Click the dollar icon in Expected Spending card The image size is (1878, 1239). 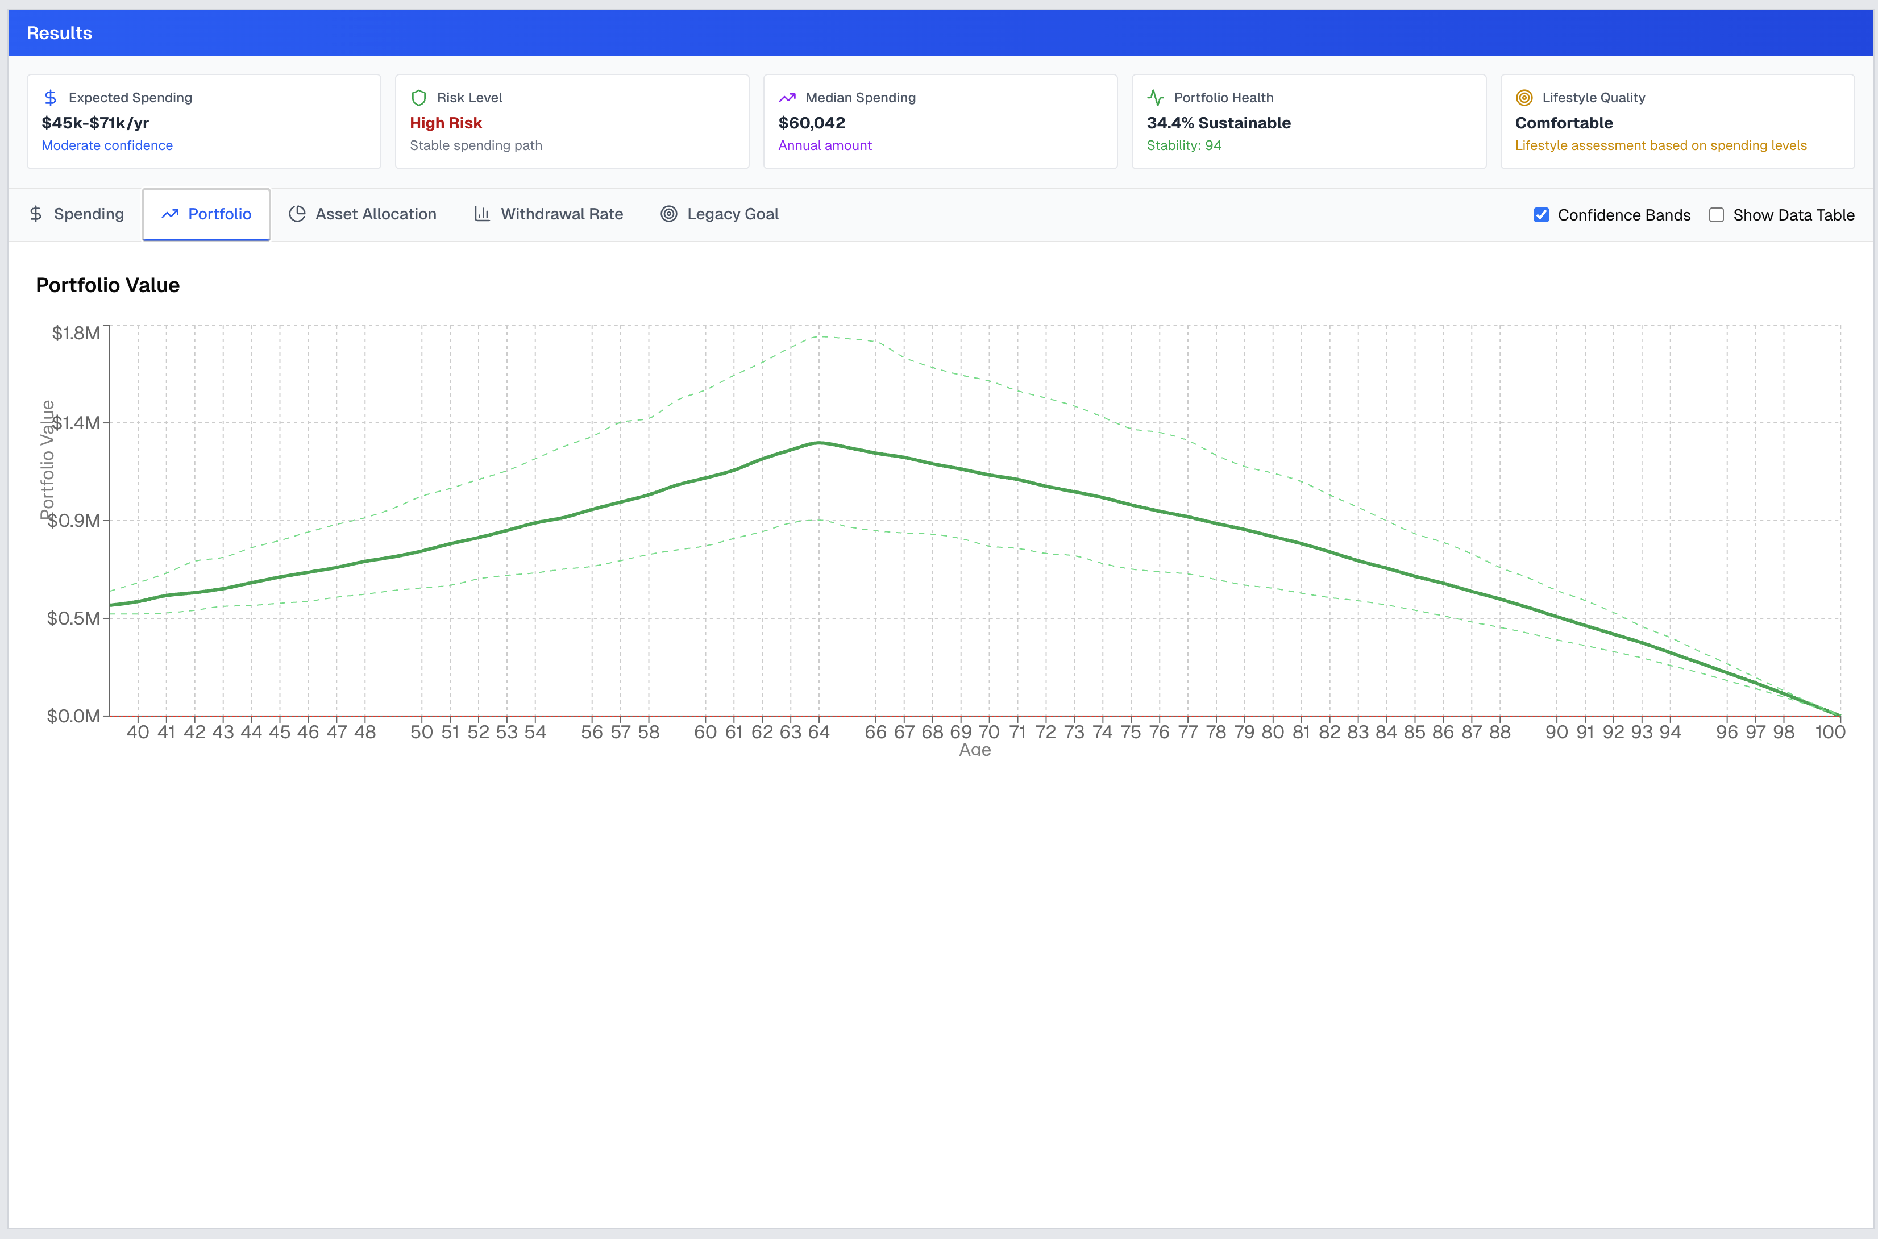pyautogui.click(x=51, y=98)
